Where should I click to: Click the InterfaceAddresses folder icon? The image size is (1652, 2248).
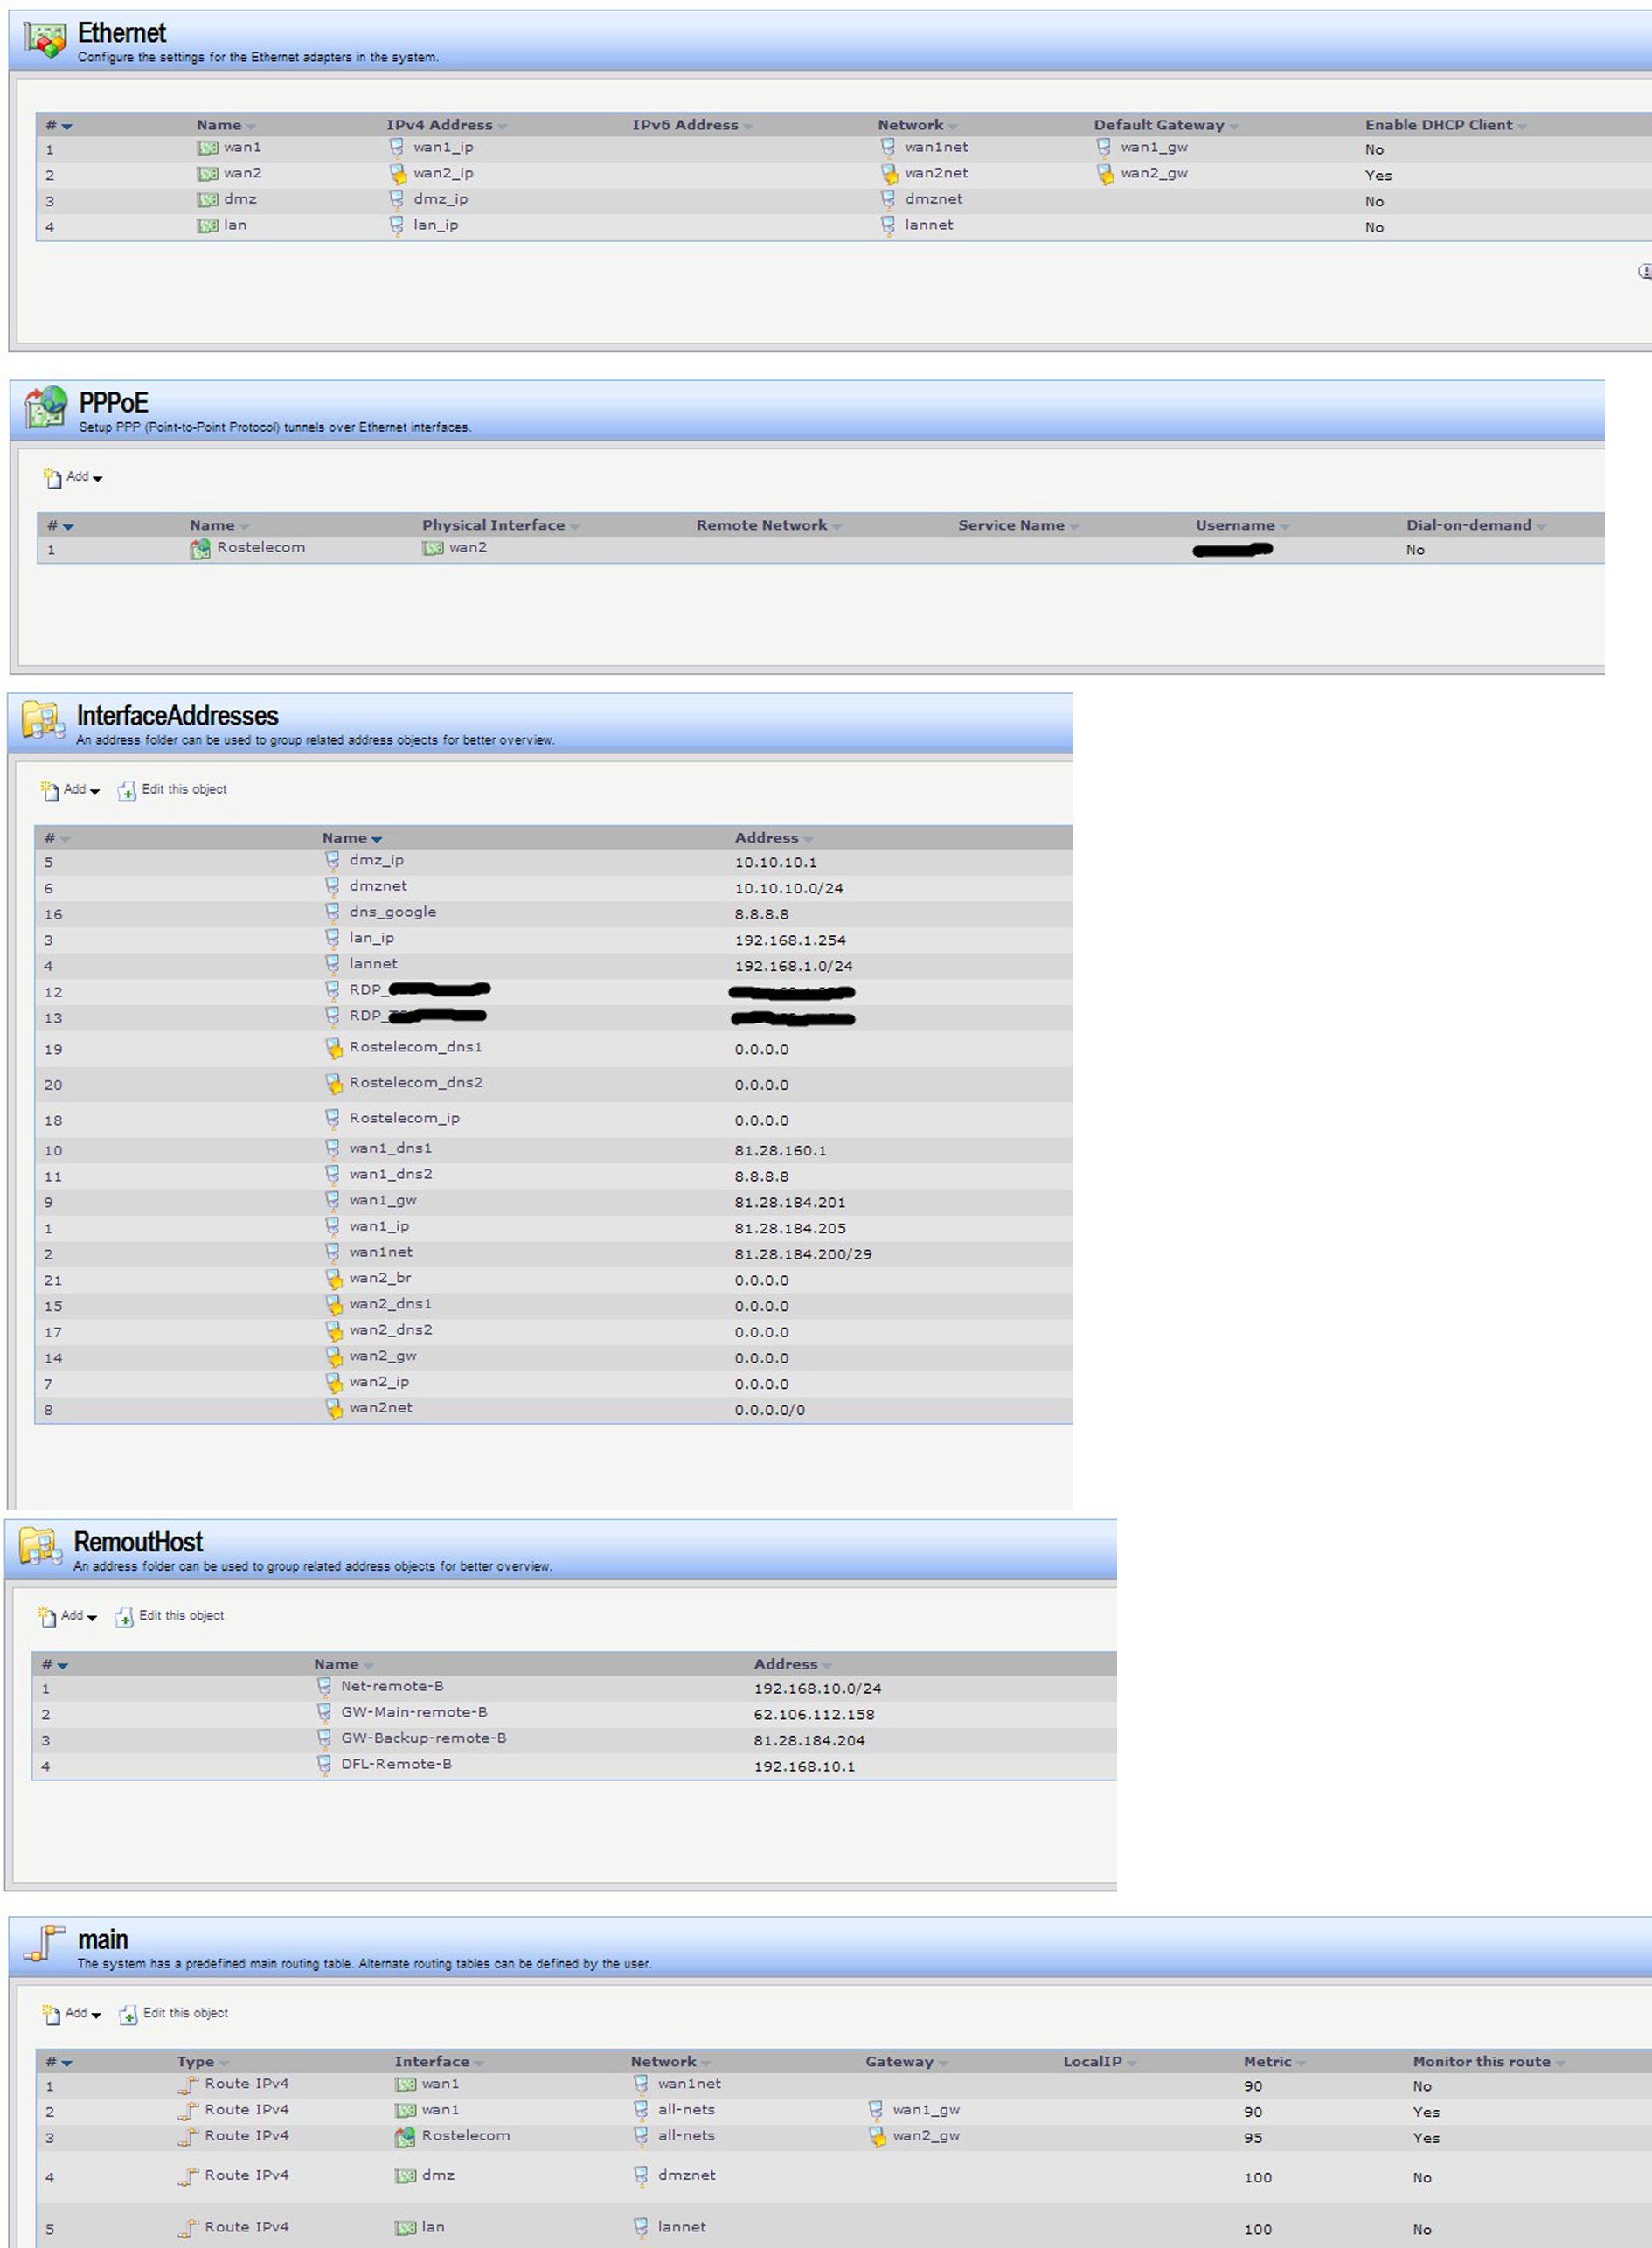(x=43, y=720)
